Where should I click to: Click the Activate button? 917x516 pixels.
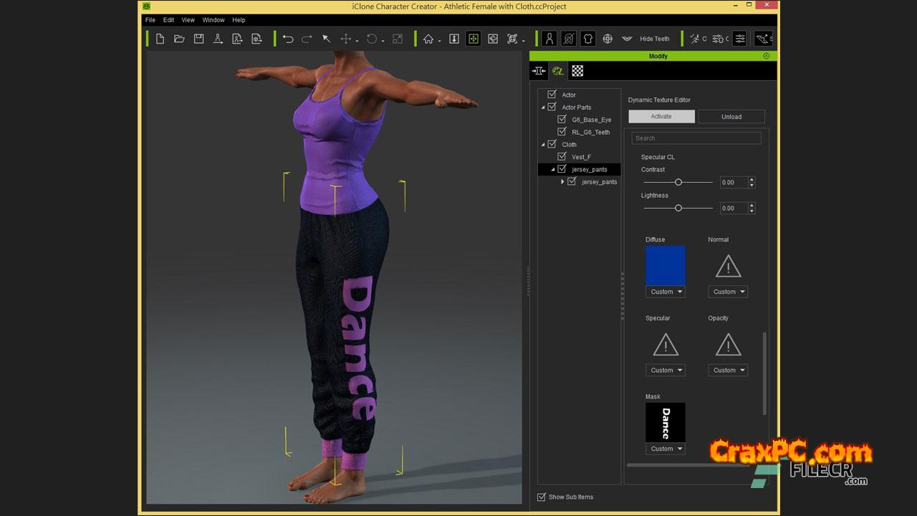click(x=661, y=116)
